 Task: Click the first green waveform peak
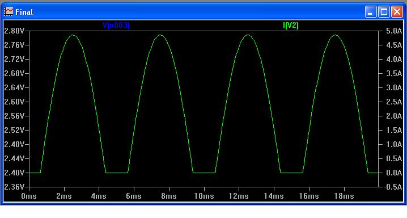73,35
